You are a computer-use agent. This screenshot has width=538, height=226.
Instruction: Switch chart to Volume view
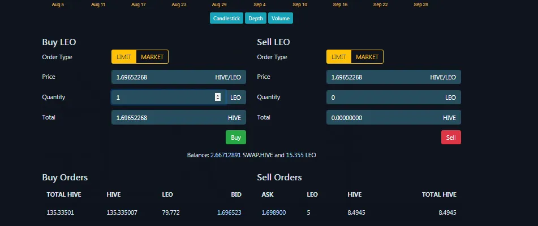pos(281,19)
